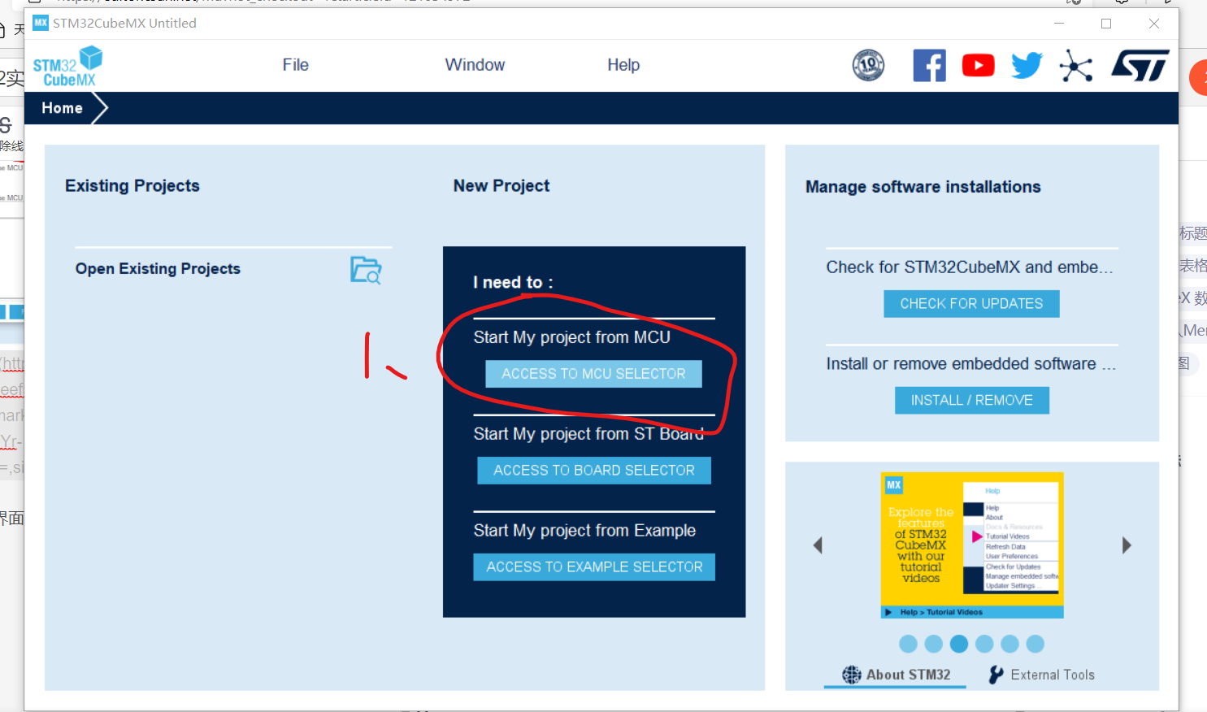Select the third carousel dot
Screen dimensions: 1207x712
click(x=959, y=645)
